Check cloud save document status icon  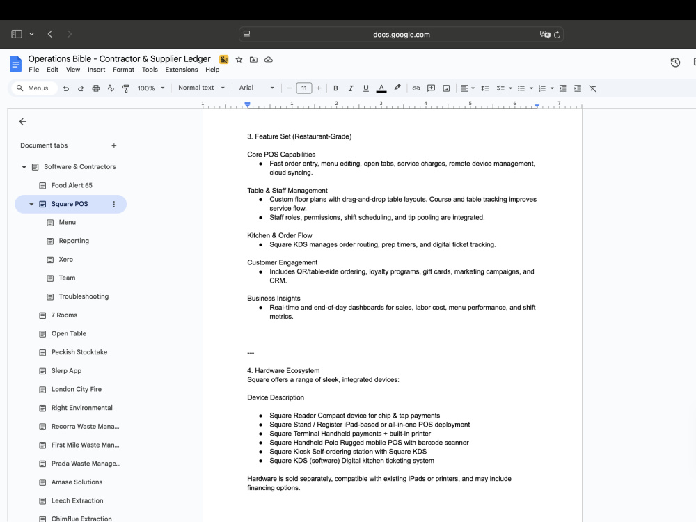click(269, 59)
